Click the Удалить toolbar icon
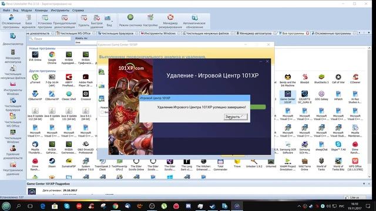The height and width of the screenshot is (211, 376). point(83,21)
